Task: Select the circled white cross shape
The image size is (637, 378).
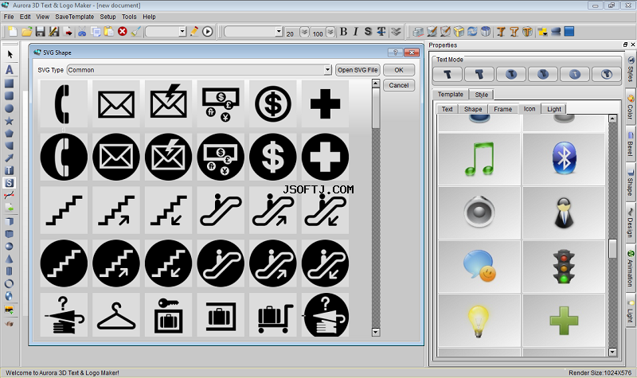Action: 325,157
